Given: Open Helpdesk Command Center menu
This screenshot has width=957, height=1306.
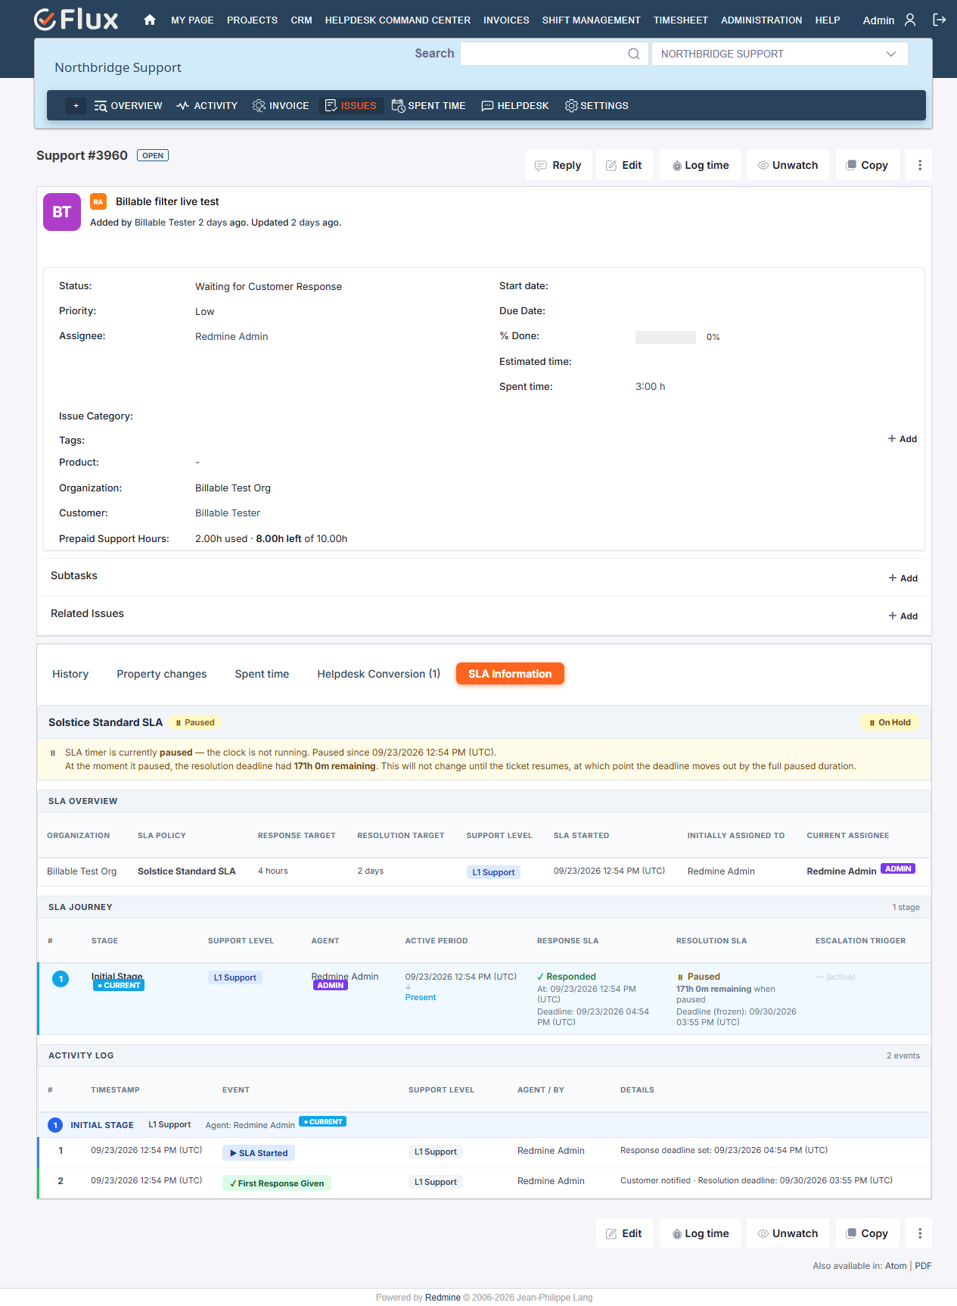Looking at the screenshot, I should pyautogui.click(x=398, y=20).
